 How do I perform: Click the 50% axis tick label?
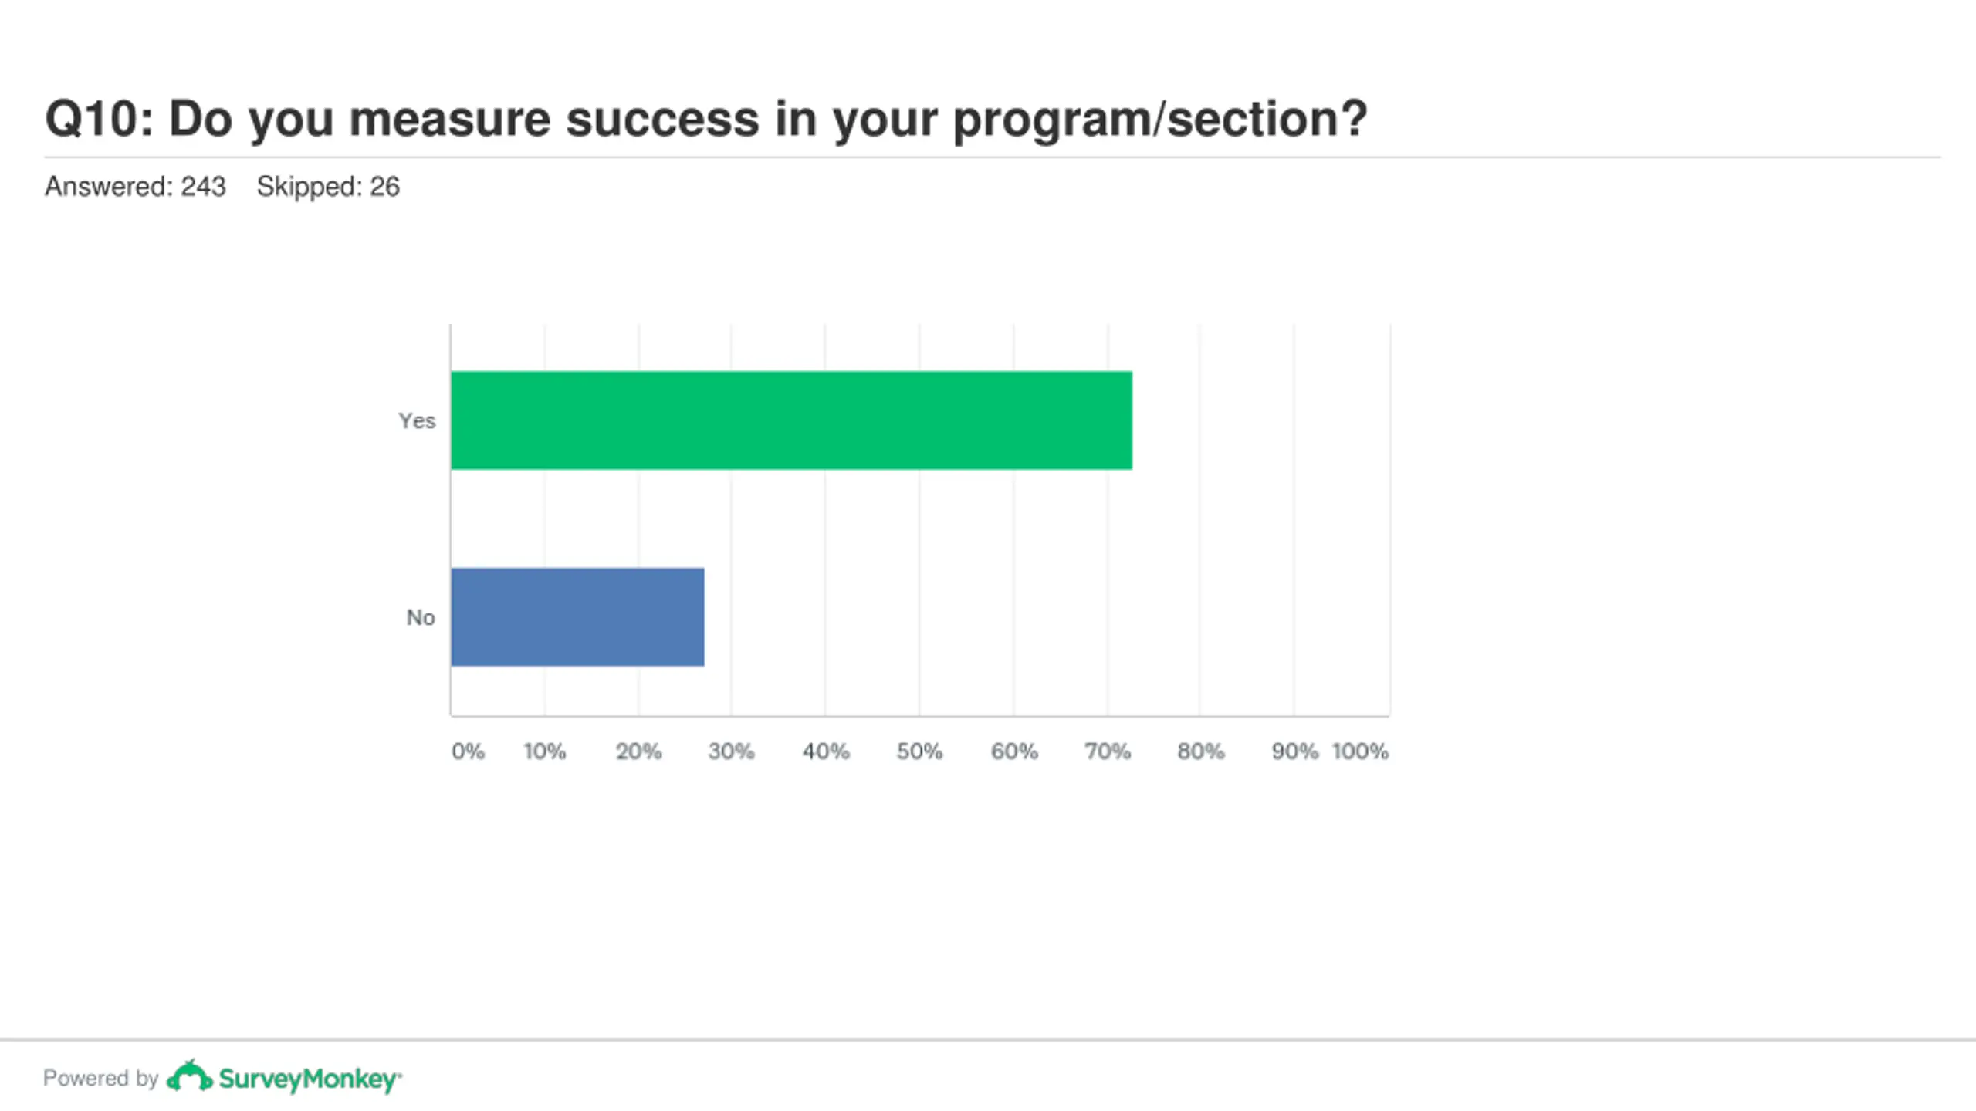click(x=919, y=751)
